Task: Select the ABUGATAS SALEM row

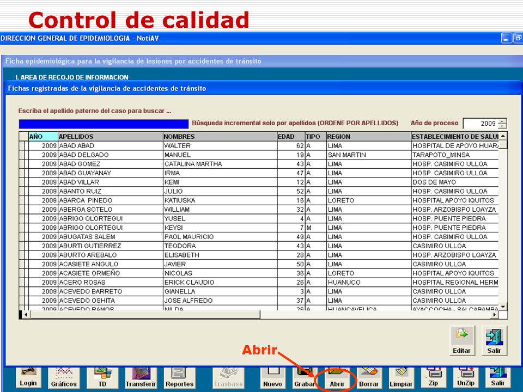Action: [259, 237]
